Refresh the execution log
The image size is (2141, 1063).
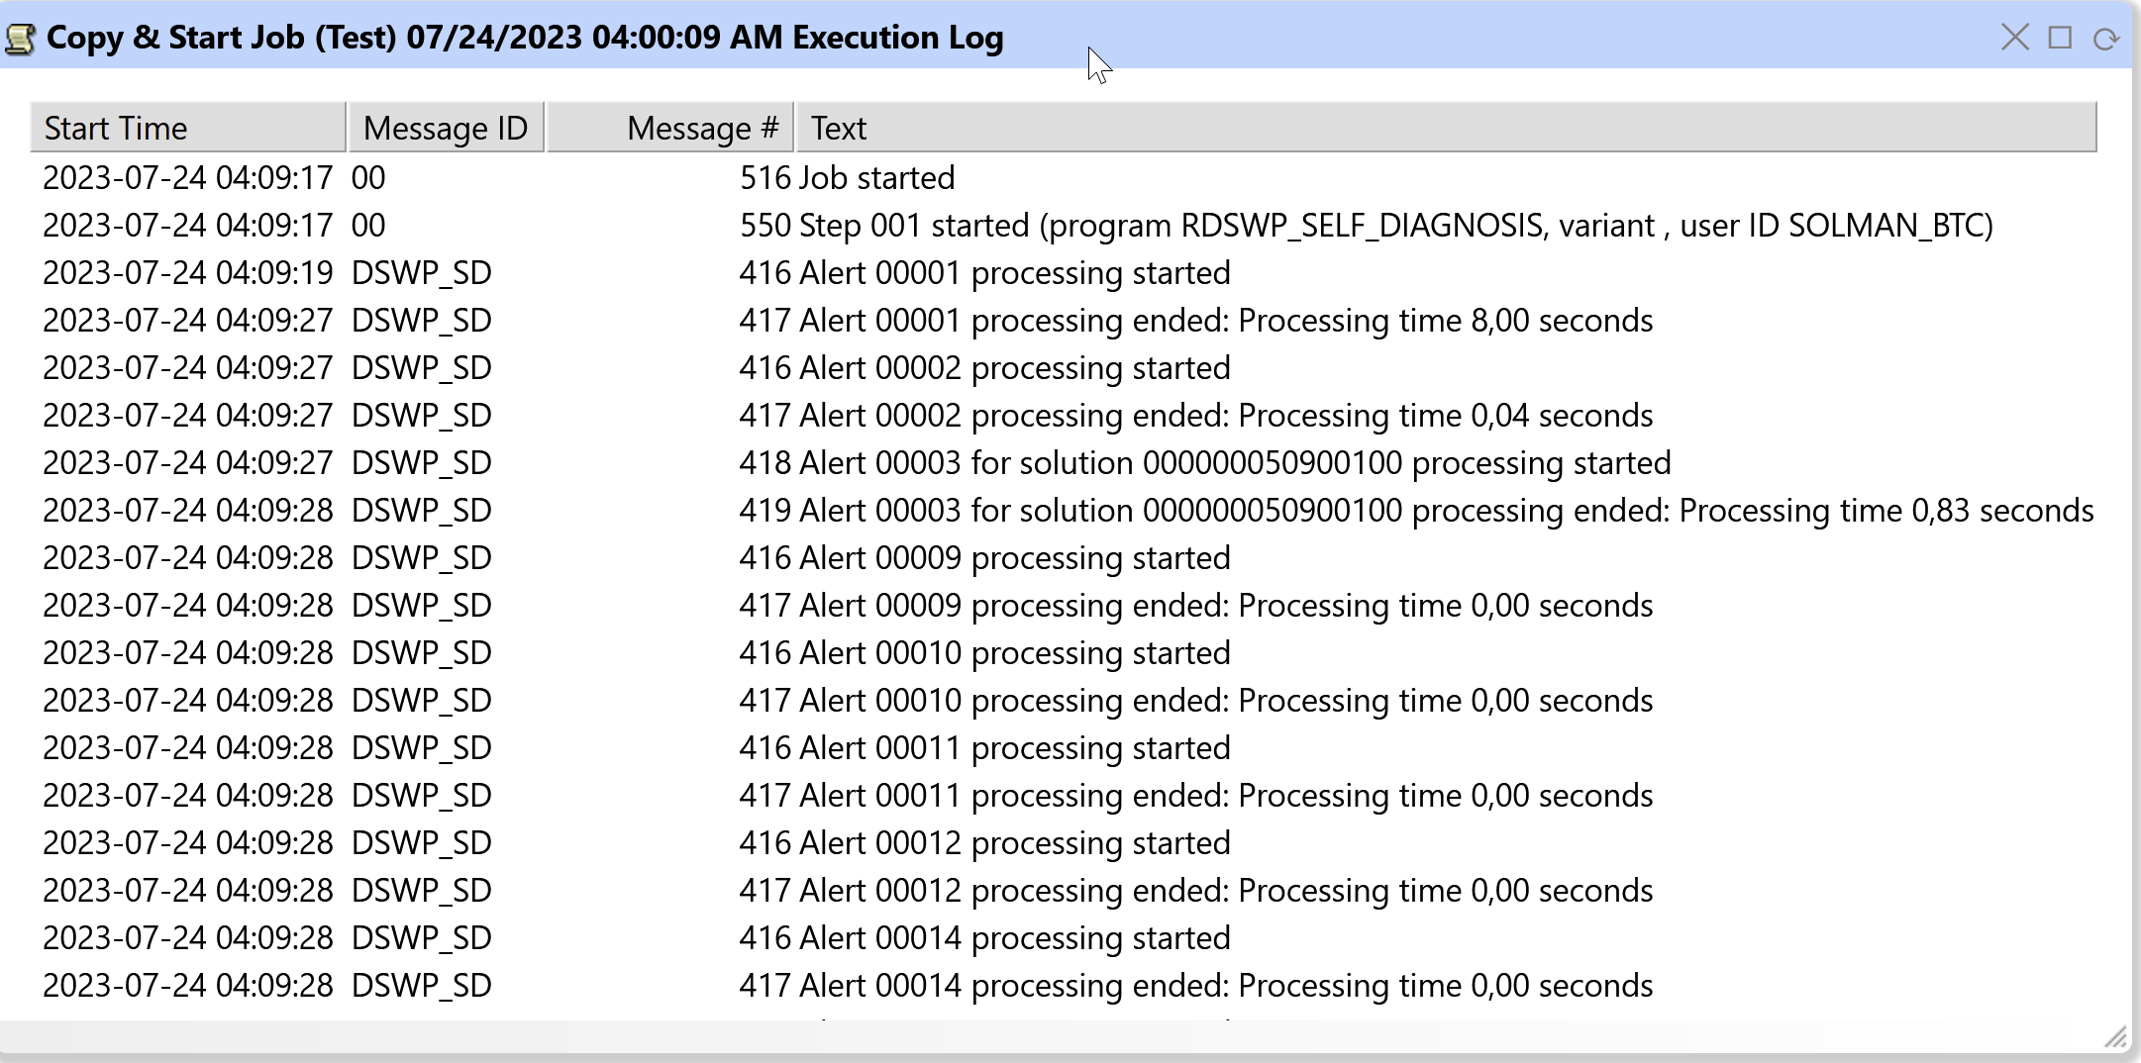[x=2105, y=39]
